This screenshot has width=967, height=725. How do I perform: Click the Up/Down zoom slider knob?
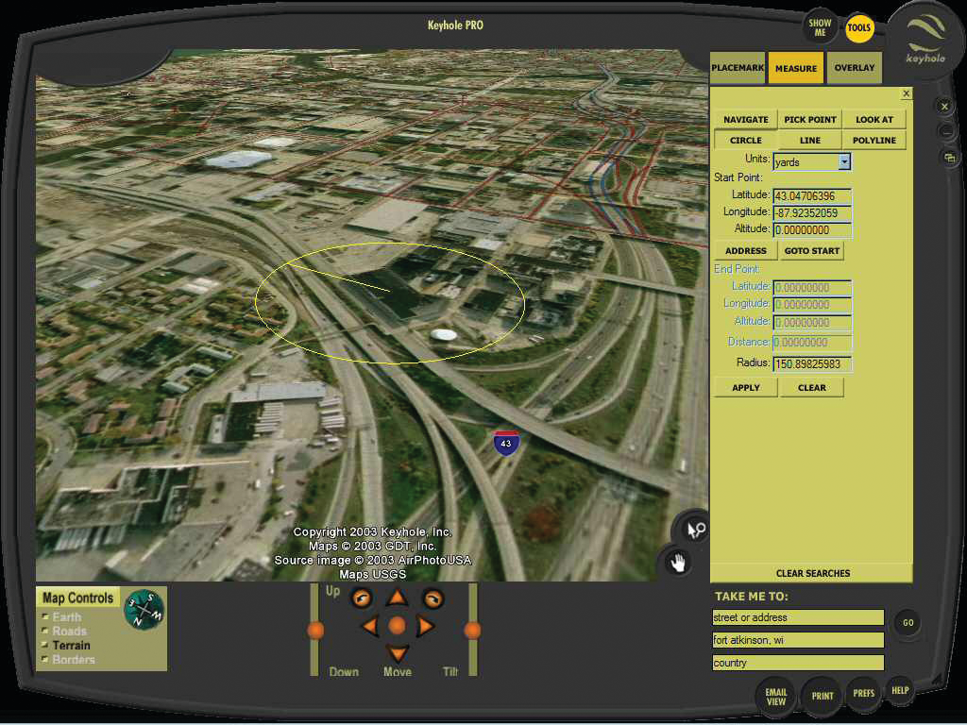coord(315,630)
